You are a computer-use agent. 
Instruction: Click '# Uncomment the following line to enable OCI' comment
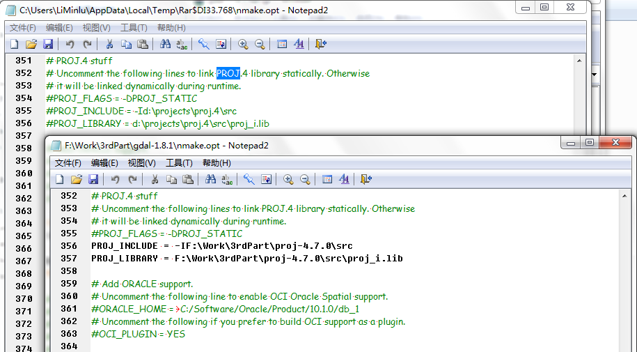239,296
